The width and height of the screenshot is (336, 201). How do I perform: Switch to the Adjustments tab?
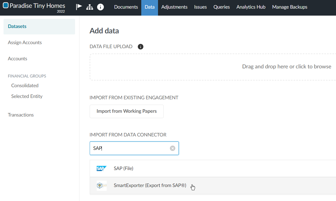point(174,7)
